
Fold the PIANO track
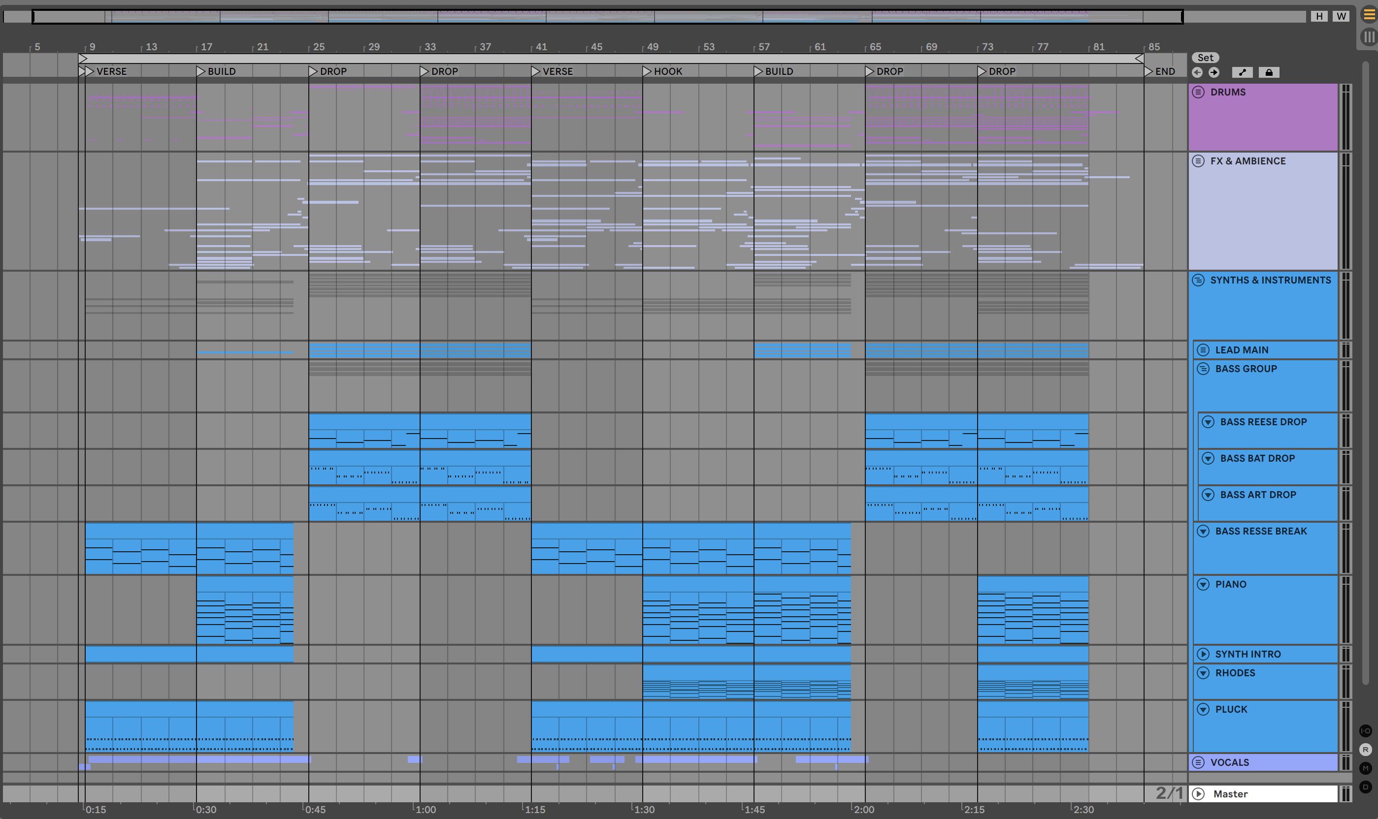tap(1203, 584)
